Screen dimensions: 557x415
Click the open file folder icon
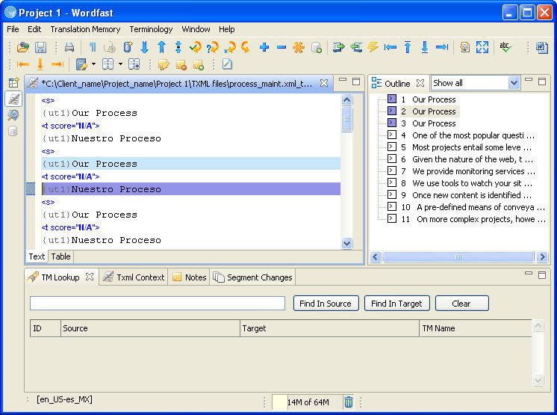[x=23, y=47]
